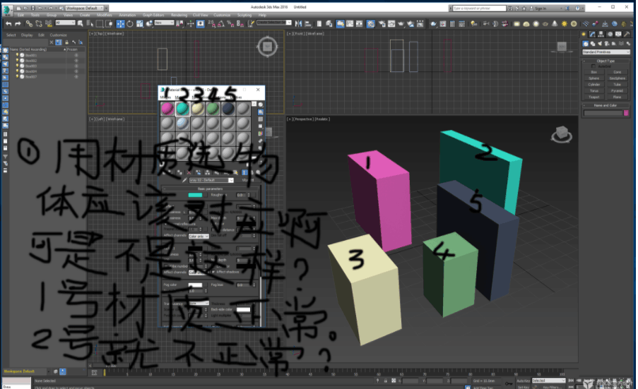The height and width of the screenshot is (389, 638).
Task: Click the magenta object color swatch
Action: coord(626,113)
